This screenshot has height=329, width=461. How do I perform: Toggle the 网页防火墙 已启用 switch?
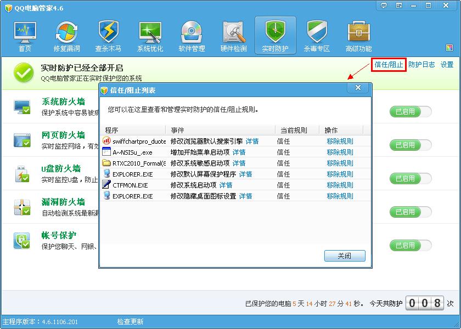(410, 145)
